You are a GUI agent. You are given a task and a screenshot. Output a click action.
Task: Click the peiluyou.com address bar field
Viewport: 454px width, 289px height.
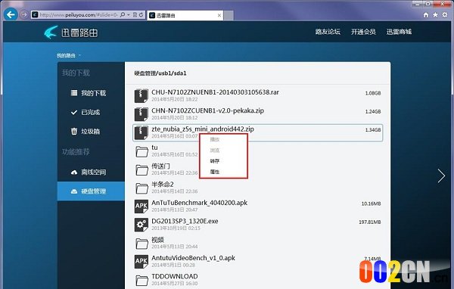pos(78,14)
